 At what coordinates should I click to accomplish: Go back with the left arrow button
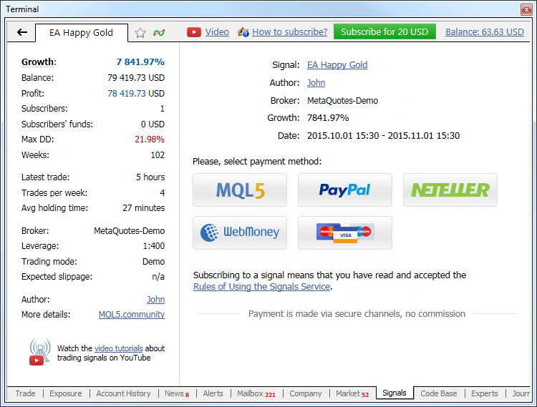[22, 32]
